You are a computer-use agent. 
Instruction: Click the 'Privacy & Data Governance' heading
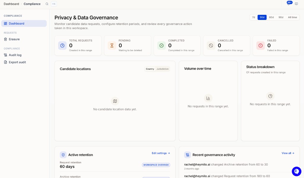pos(86,18)
